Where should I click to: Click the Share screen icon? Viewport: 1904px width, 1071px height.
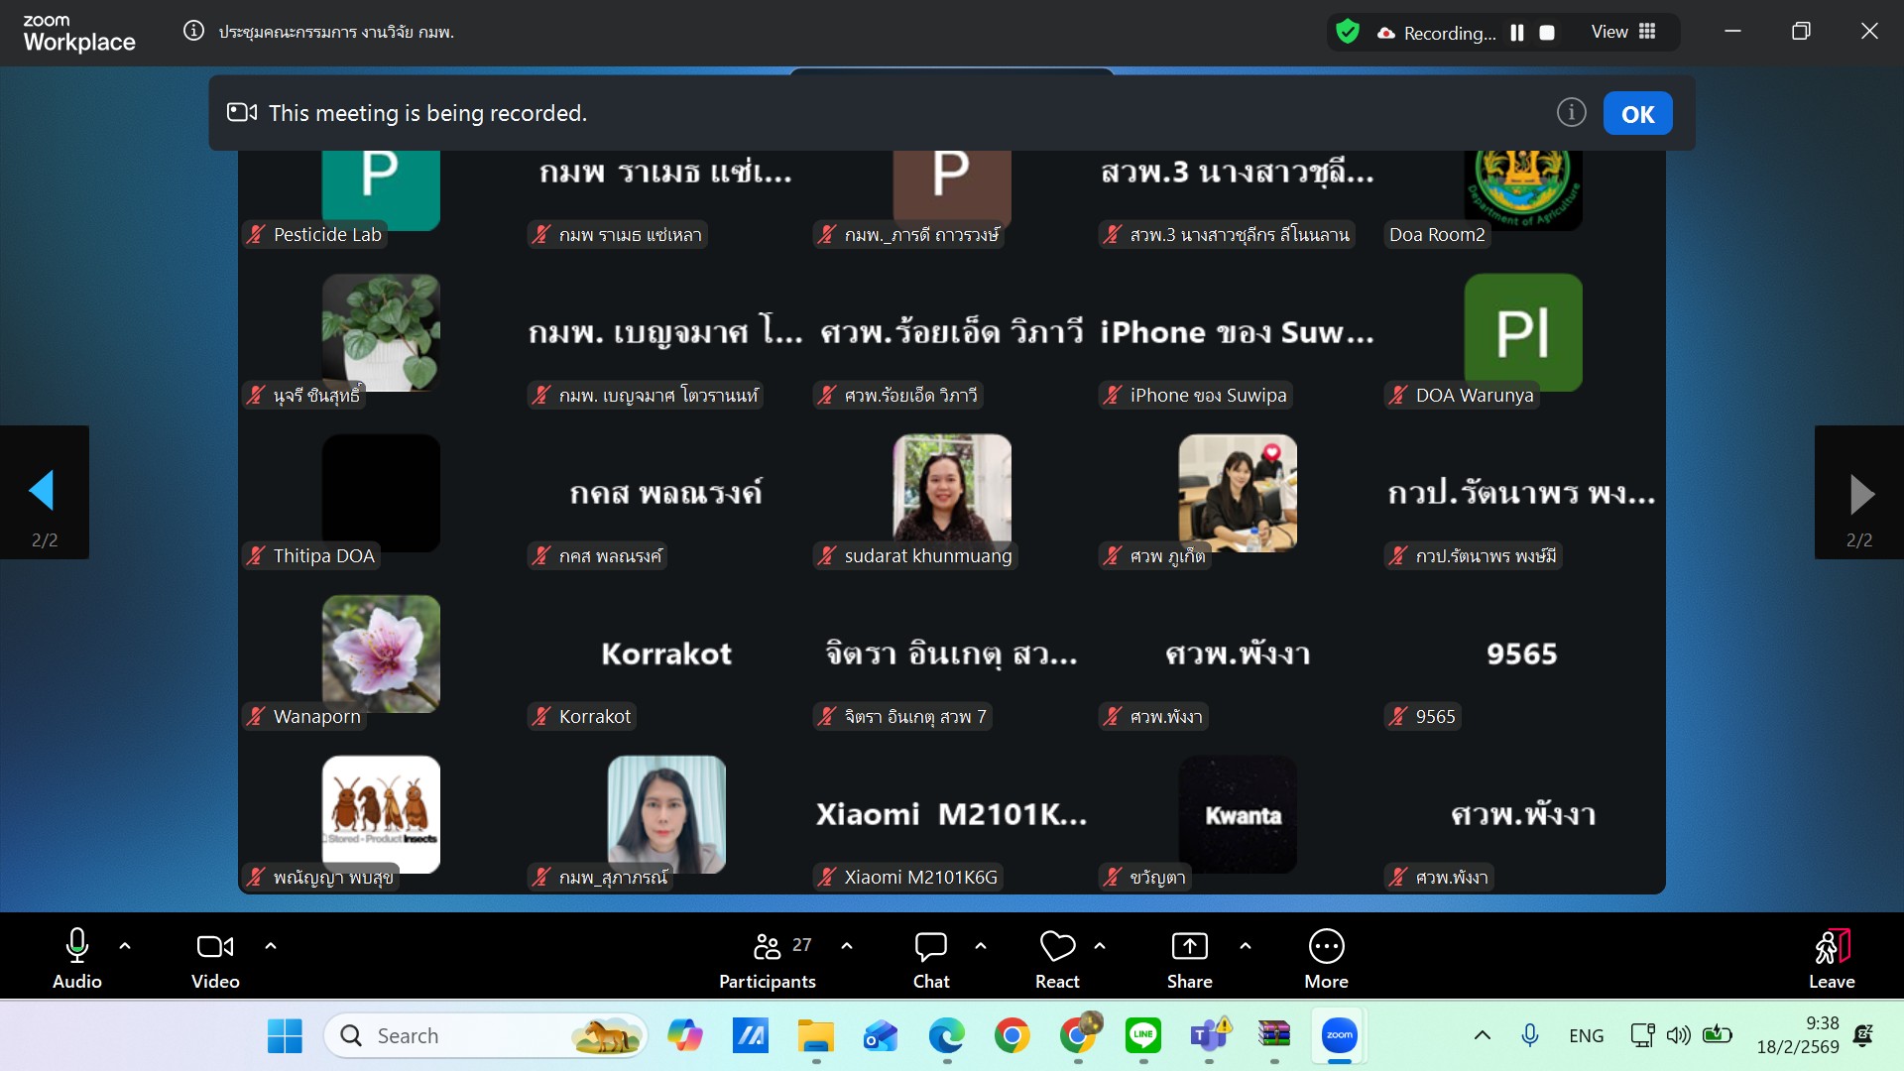(1189, 947)
